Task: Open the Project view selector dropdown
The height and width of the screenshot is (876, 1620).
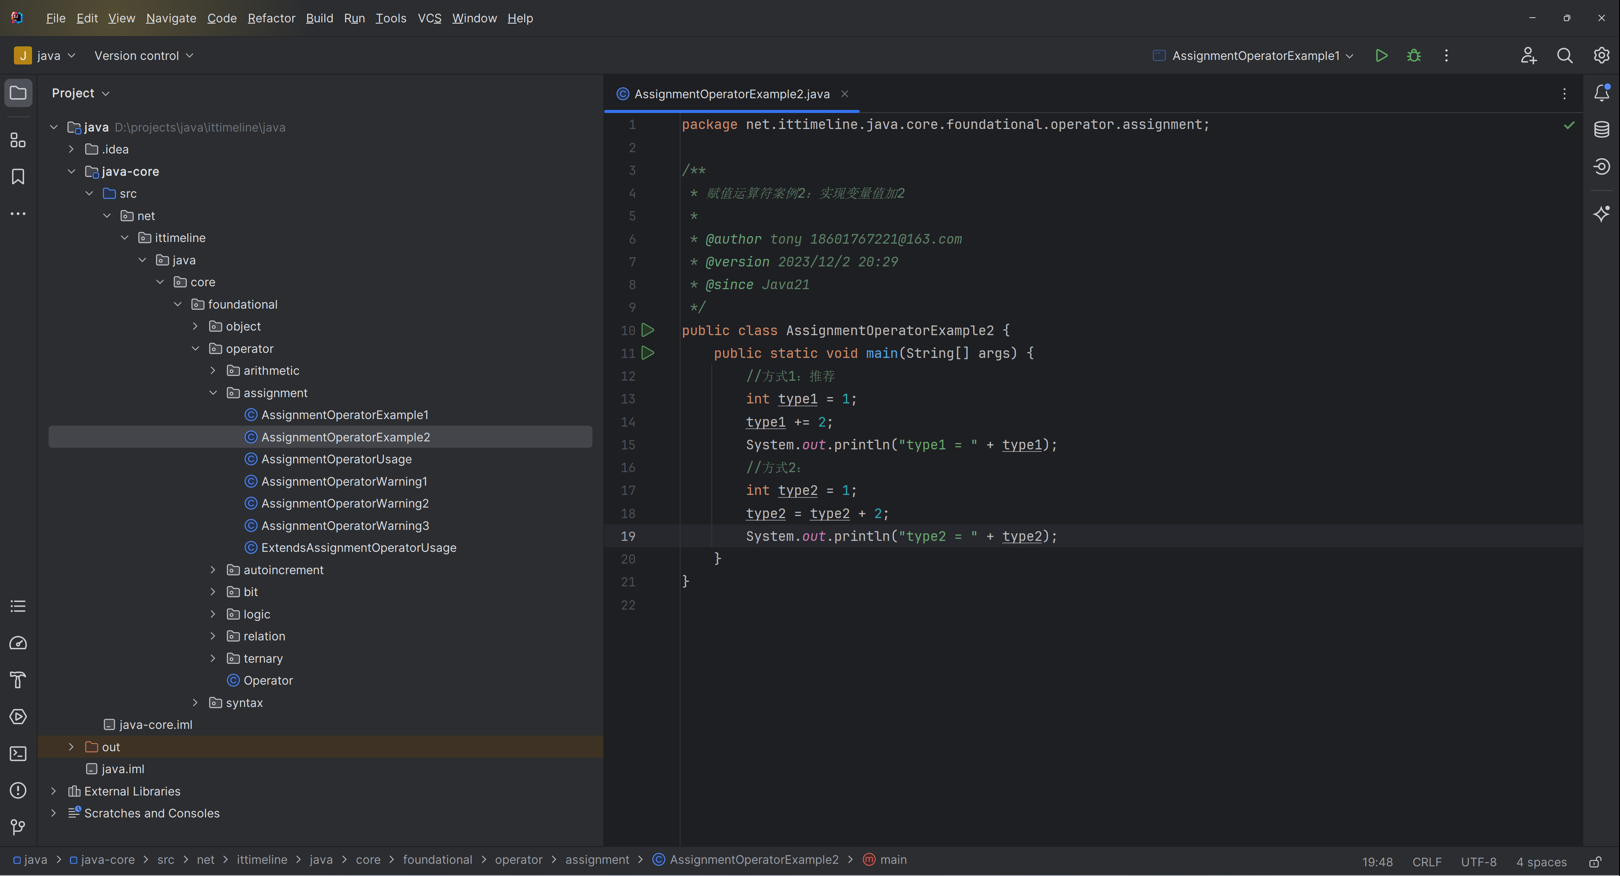Action: click(x=81, y=93)
